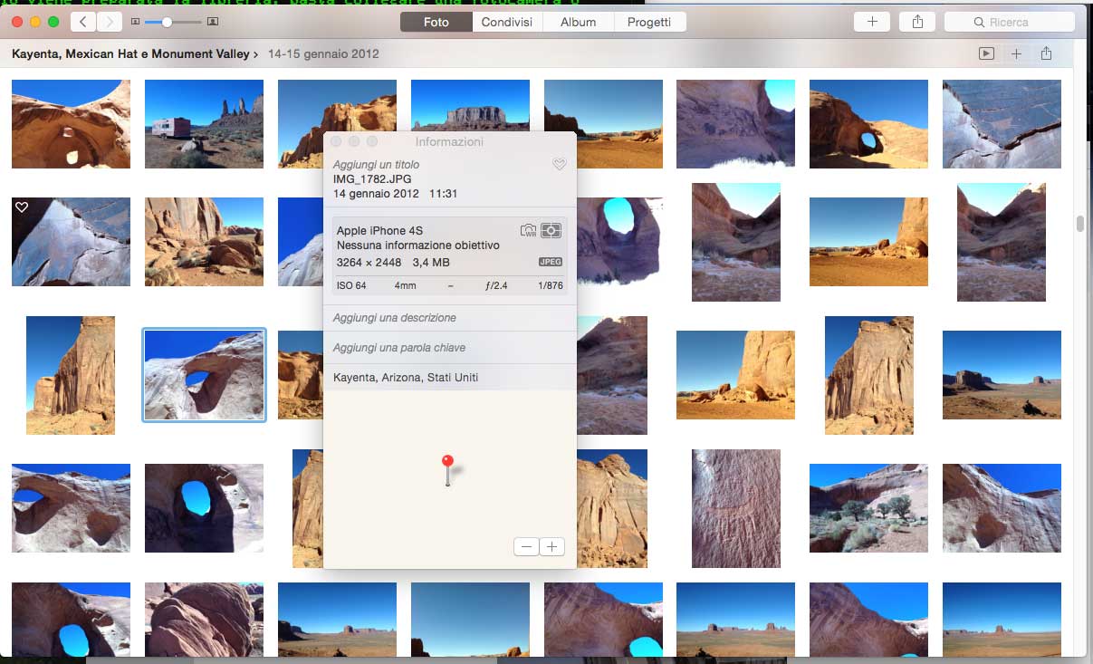1093x664 pixels.
Task: Click the 14-15 gennaio 2012 date text
Action: 323,54
